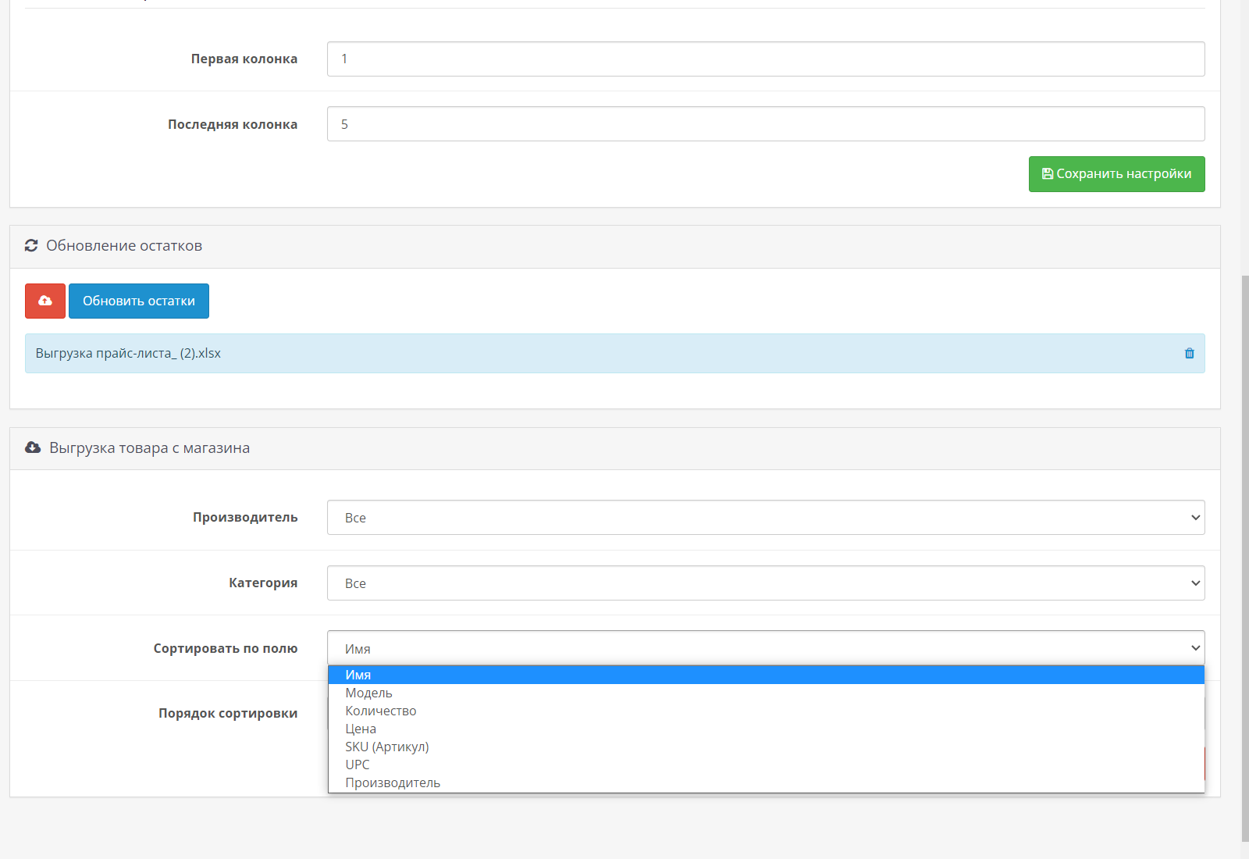This screenshot has width=1249, height=859.
Task: Delete the uploaded xlsx file via trash icon
Action: click(1190, 353)
